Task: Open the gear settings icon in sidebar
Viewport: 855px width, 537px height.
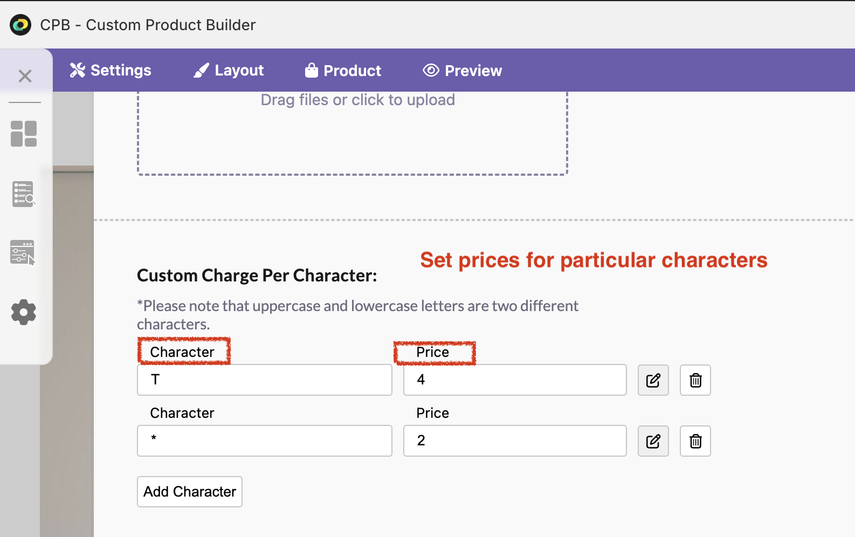Action: [x=24, y=312]
